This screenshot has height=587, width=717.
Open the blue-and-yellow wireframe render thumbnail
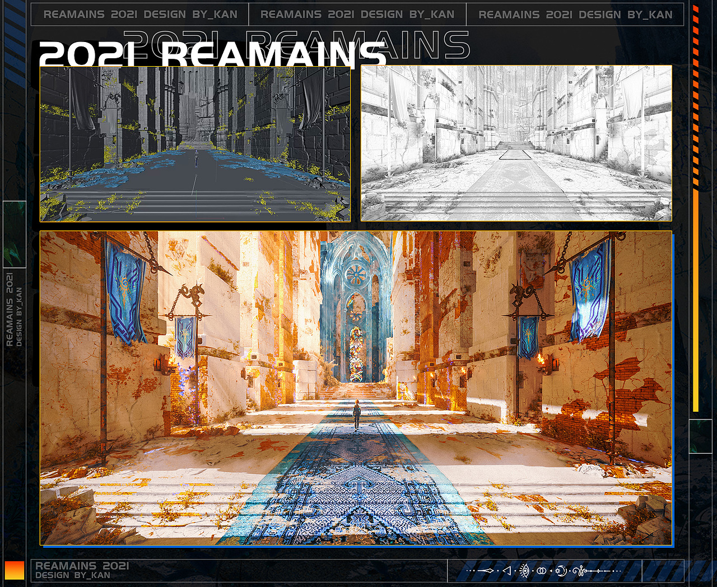(195, 144)
